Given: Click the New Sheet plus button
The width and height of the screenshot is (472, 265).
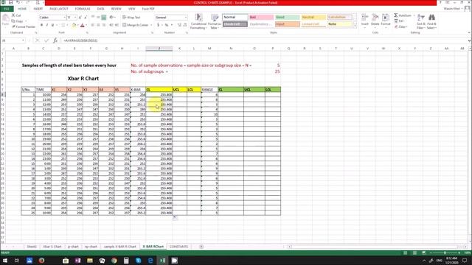Looking at the screenshot, I should point(201,247).
